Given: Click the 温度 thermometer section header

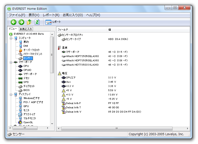Looking at the screenshot, I should click(x=63, y=48).
